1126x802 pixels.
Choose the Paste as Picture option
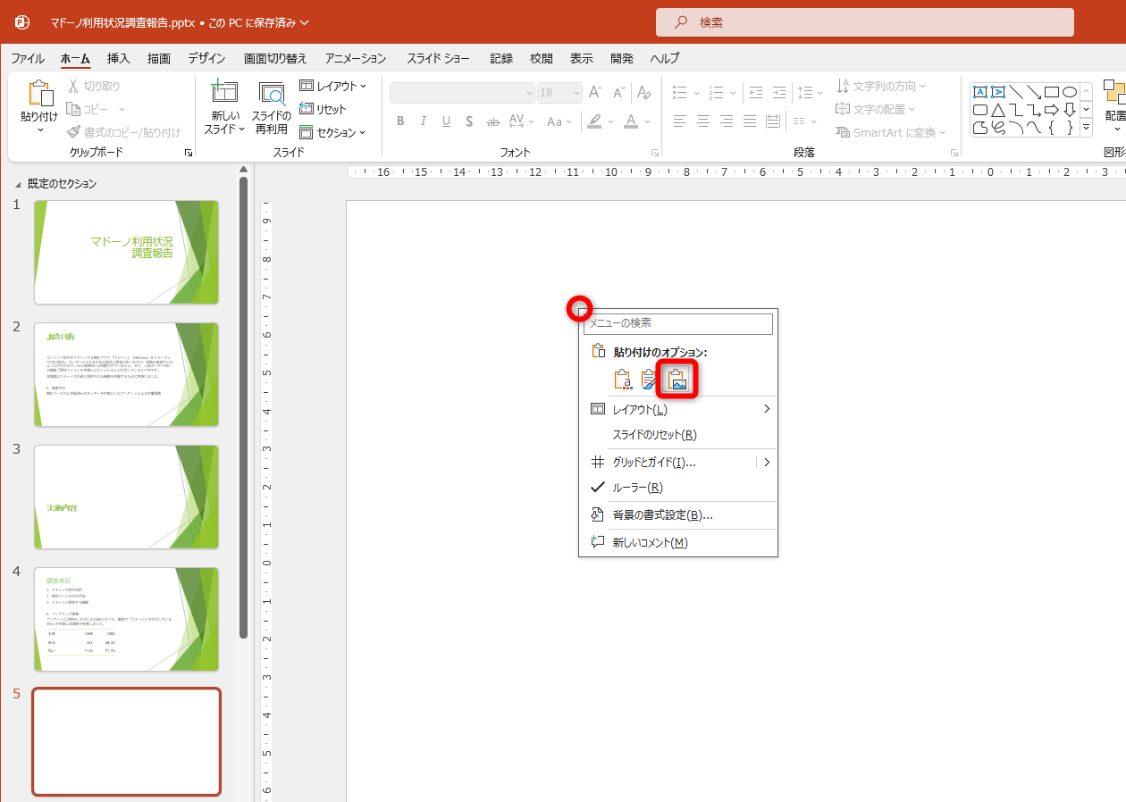(x=677, y=380)
